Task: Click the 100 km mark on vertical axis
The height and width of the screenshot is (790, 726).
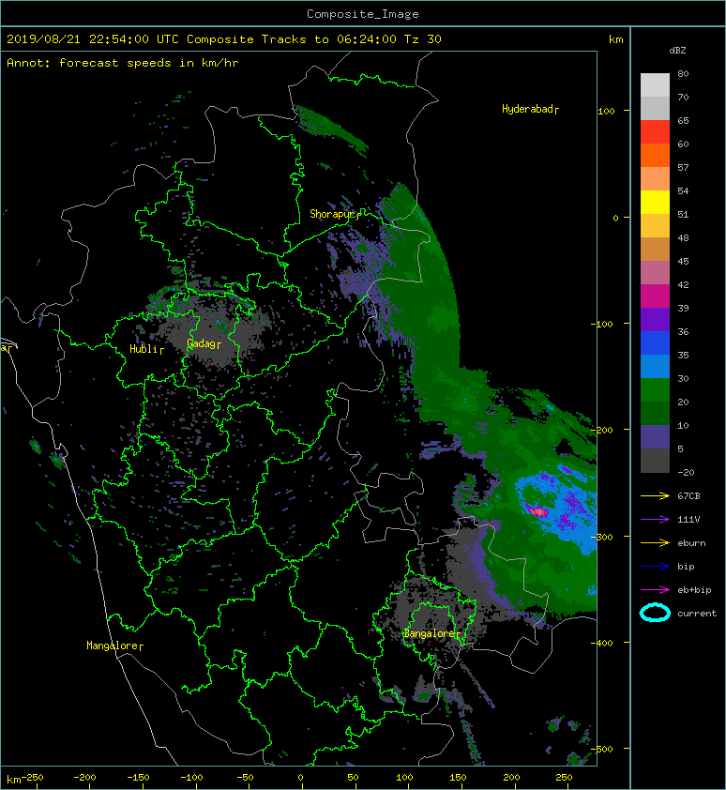Action: (606, 111)
